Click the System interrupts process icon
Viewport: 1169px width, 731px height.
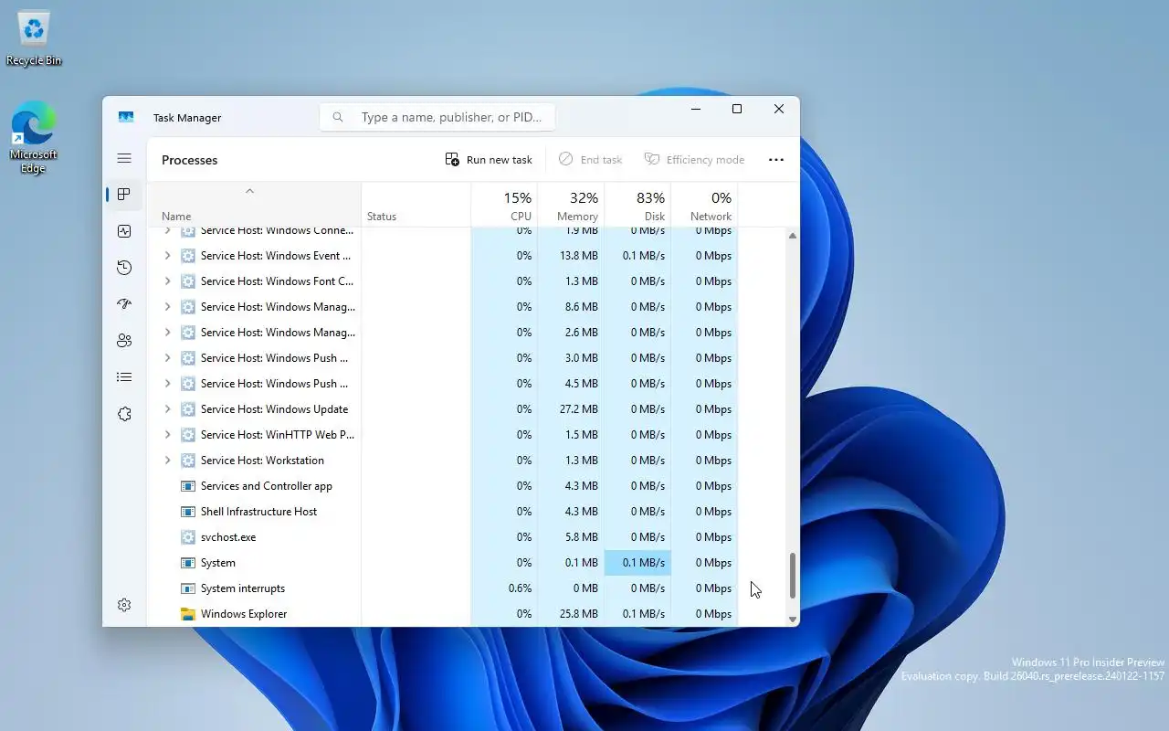pyautogui.click(x=188, y=588)
